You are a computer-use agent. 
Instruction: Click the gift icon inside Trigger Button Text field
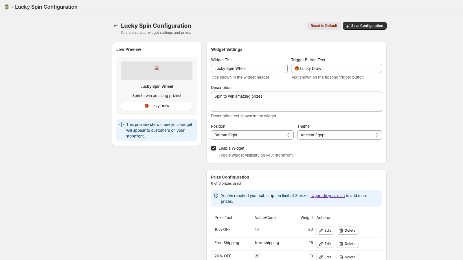[x=296, y=68]
